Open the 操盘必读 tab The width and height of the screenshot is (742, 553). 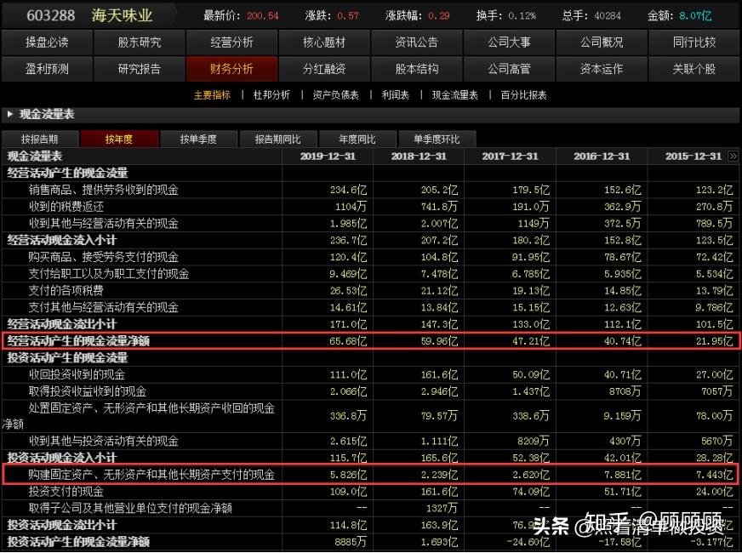coord(47,43)
